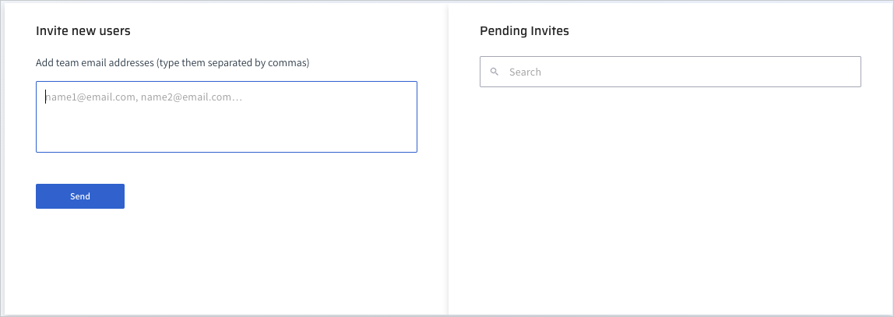Click the blinking text cursor in email box
The height and width of the screenshot is (317, 894).
pos(45,97)
